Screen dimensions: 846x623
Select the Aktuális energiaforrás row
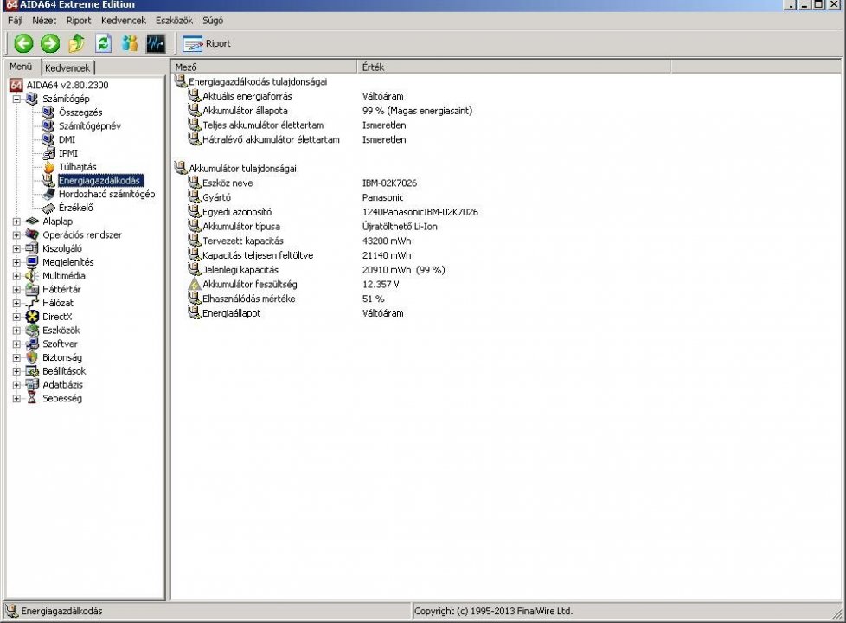point(247,96)
